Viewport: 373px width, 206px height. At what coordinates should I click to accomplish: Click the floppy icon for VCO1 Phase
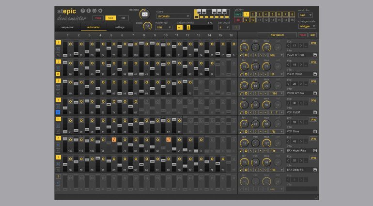pos(315,74)
